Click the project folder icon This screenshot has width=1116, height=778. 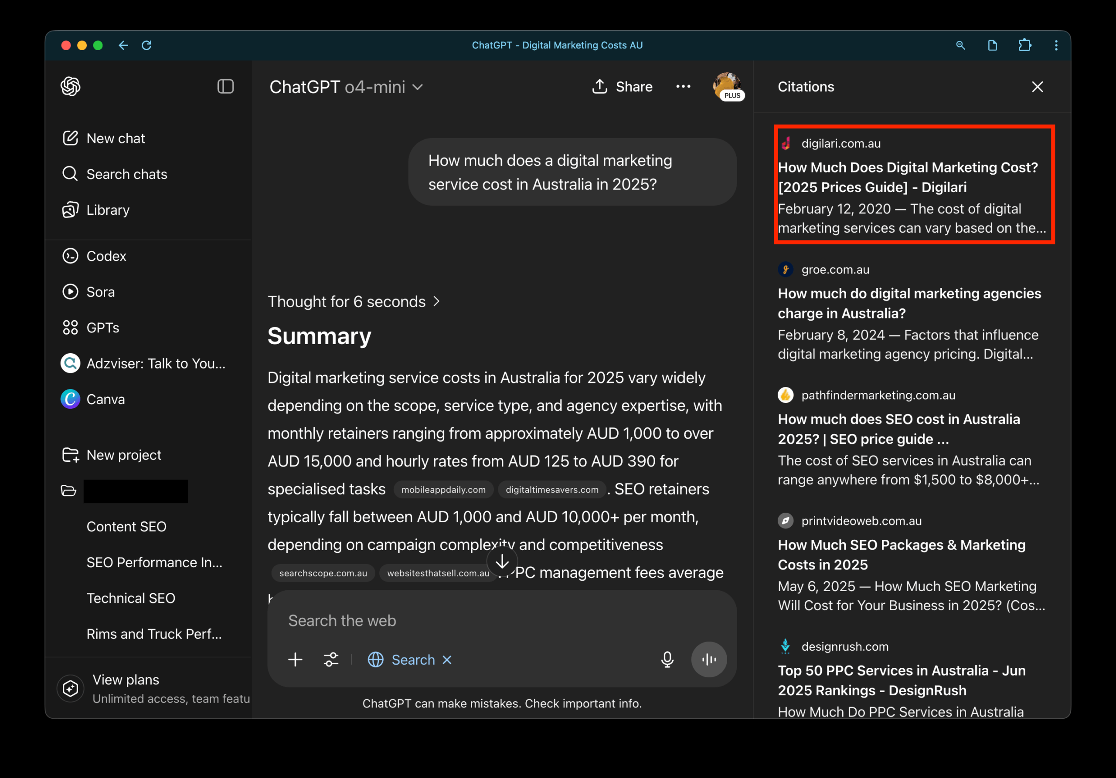(68, 490)
